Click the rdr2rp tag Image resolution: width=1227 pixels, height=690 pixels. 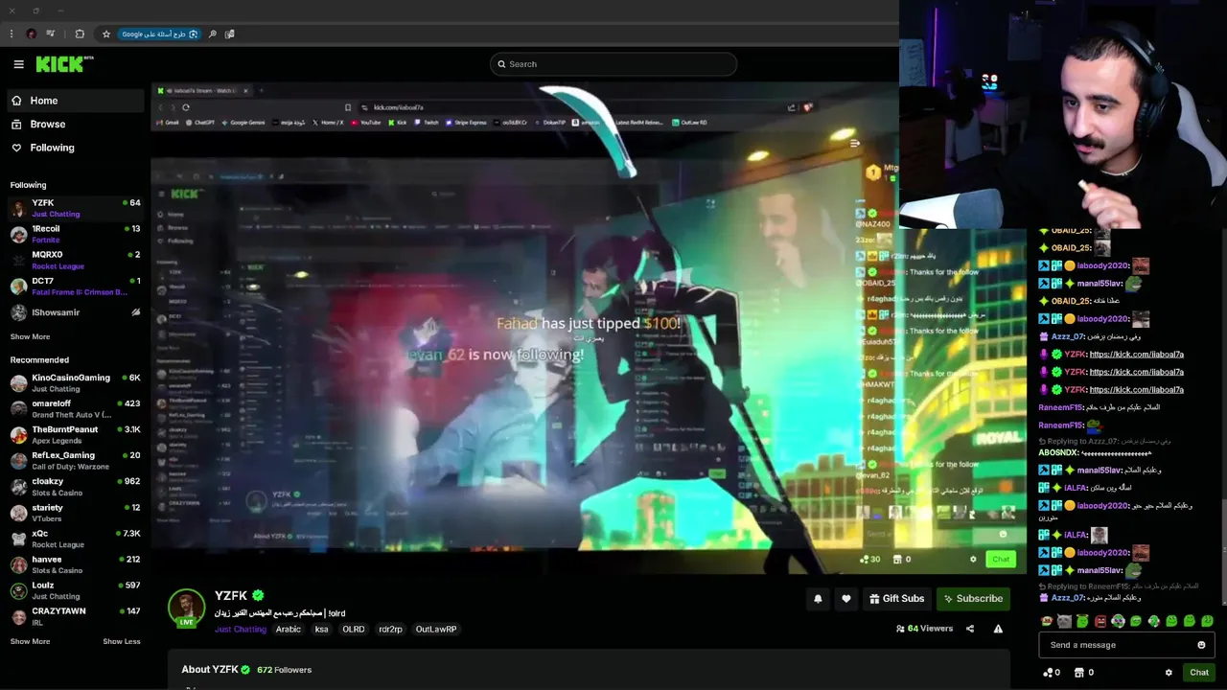(x=390, y=630)
